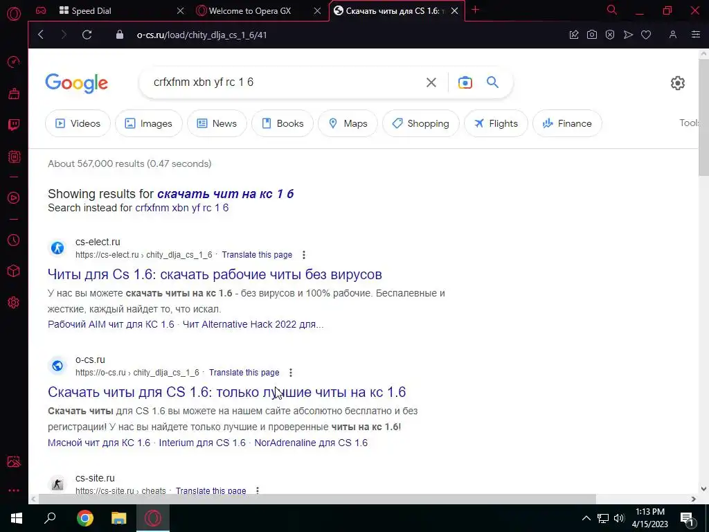709x532 pixels.
Task: Open Easy Setup sliders icon
Action: pyautogui.click(x=696, y=35)
